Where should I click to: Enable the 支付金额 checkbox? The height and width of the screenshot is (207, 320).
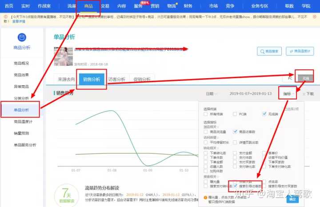[x=235, y=153]
